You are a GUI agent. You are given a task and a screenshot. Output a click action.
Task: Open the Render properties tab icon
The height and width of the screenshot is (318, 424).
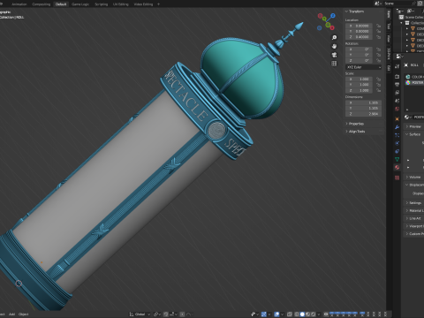pyautogui.click(x=397, y=77)
